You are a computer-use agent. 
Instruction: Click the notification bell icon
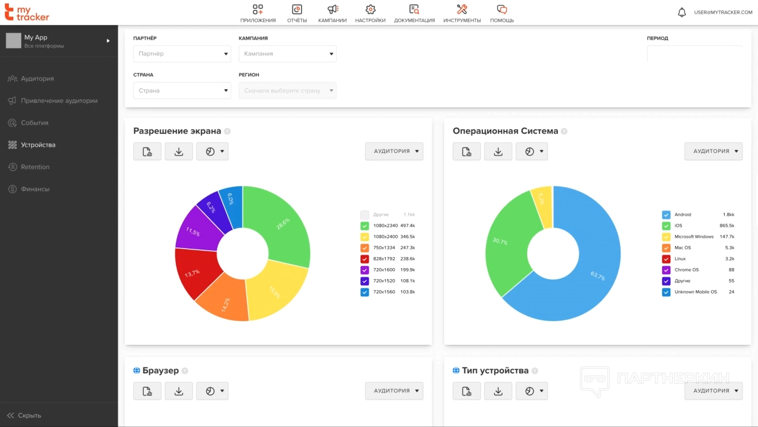tap(682, 12)
